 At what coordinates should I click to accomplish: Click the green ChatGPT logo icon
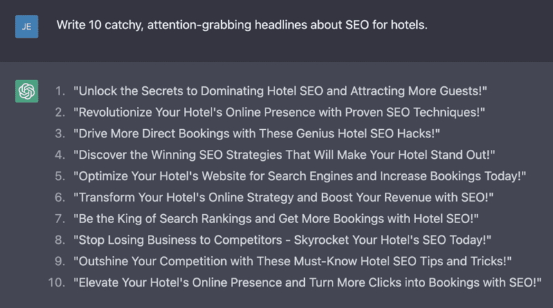(x=26, y=90)
